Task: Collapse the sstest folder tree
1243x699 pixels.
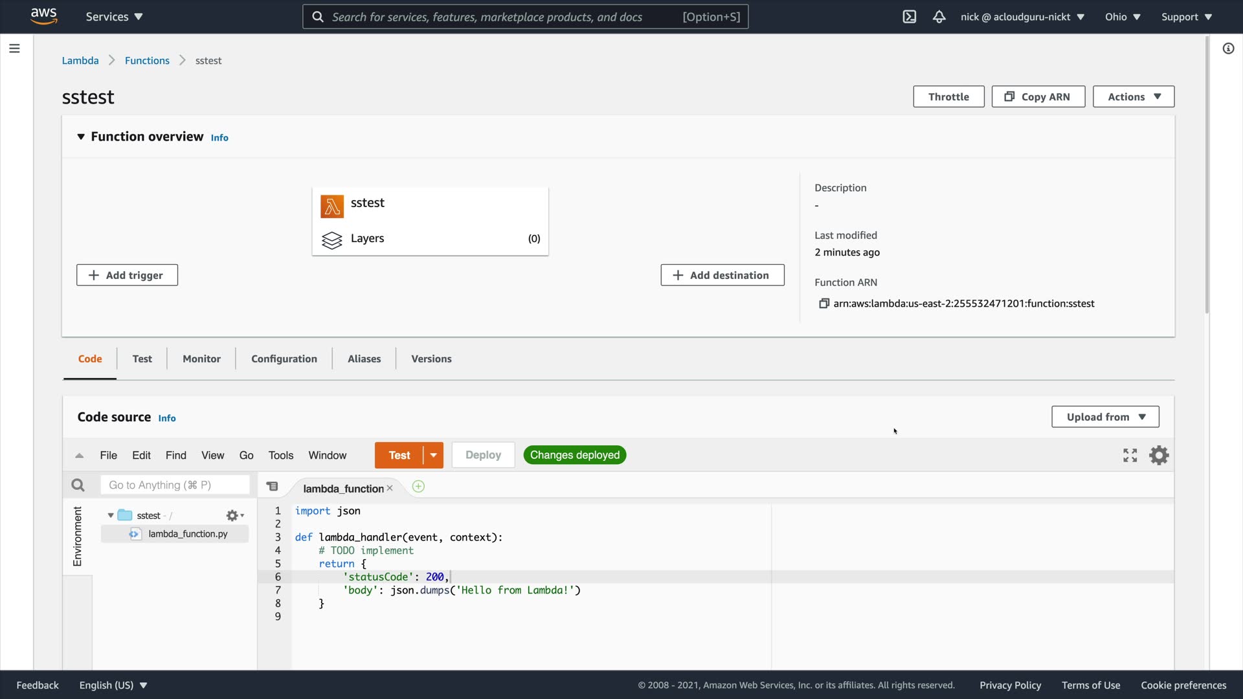Action: click(111, 516)
